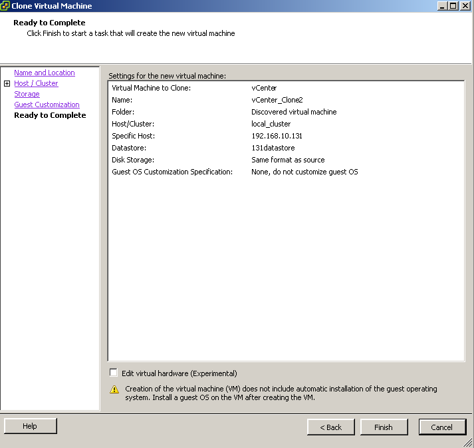Expand the Host / Cluster tree node
474x448 pixels.
point(7,84)
